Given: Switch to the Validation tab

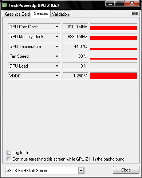Looking at the screenshot, I should coord(60,14).
